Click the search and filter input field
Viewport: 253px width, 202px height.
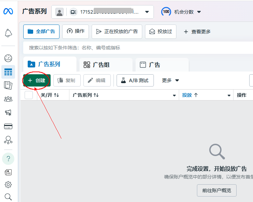coord(137,48)
